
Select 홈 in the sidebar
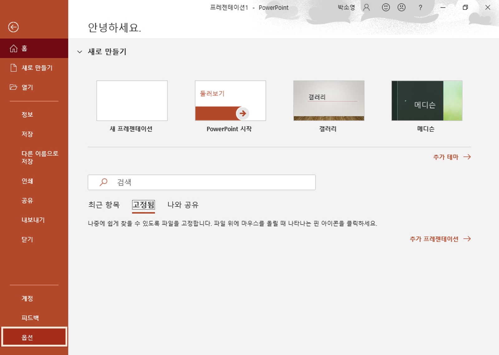pos(34,48)
